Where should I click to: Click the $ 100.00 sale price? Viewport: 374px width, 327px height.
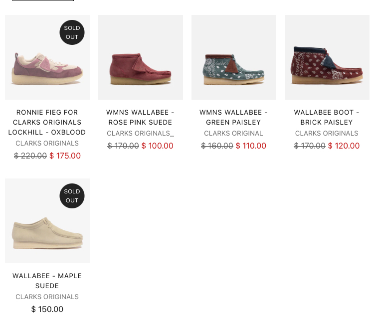[x=158, y=146]
